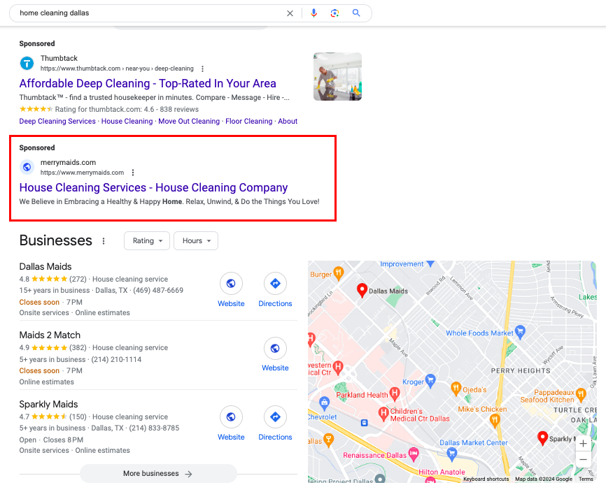
Task: Select the red Sparkly Maids map marker
Action: 543,439
